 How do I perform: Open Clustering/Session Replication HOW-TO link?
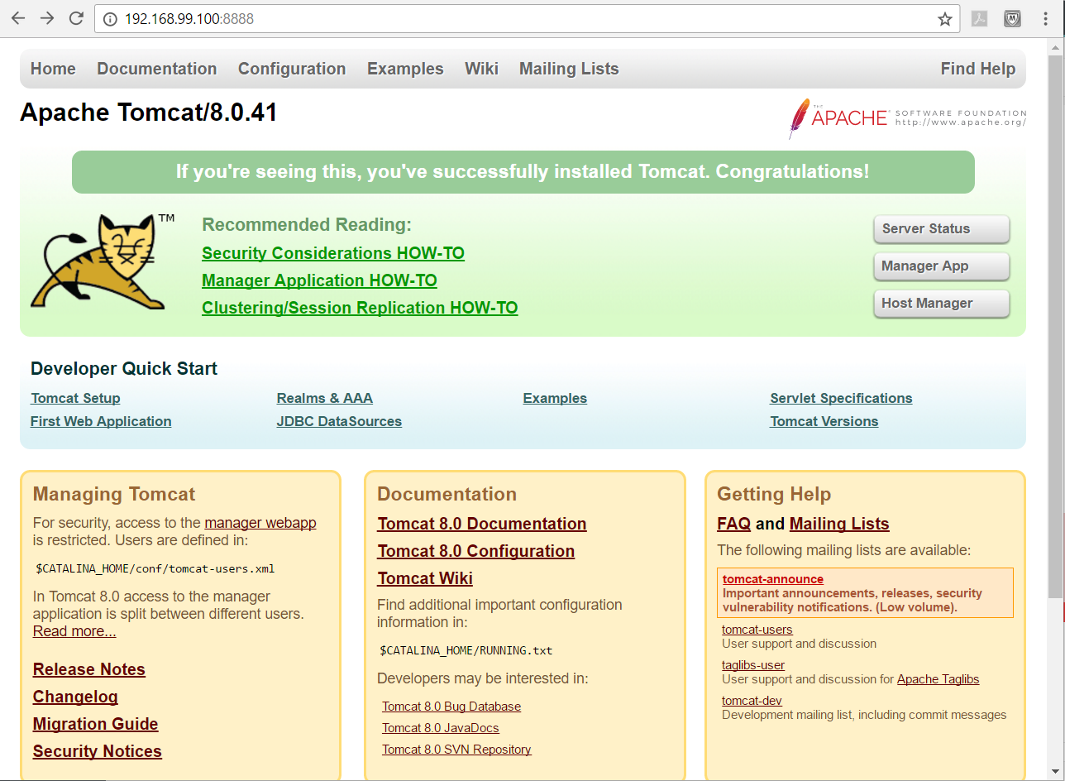click(360, 308)
